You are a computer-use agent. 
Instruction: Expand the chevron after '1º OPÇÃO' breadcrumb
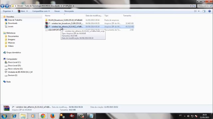point(74,6)
